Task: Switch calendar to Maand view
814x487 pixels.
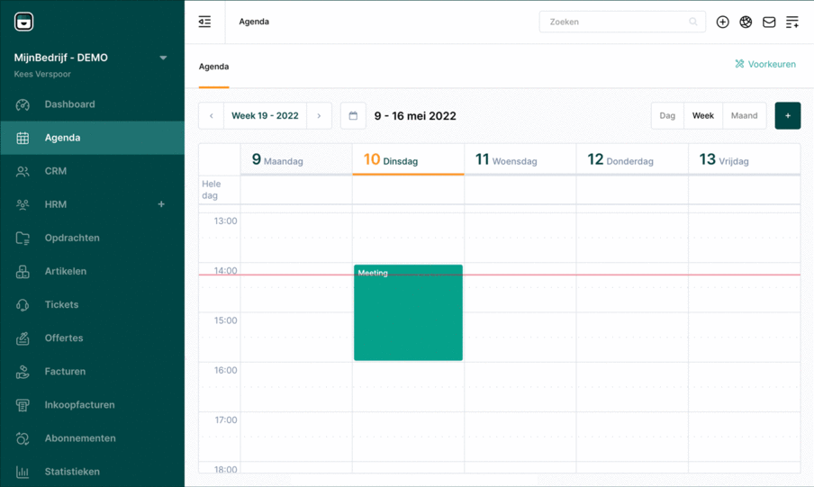Action: [744, 116]
